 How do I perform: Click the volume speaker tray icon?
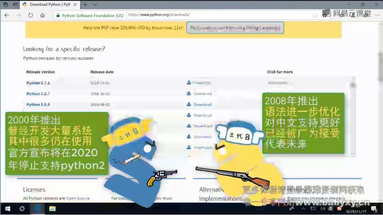[x=323, y=209]
